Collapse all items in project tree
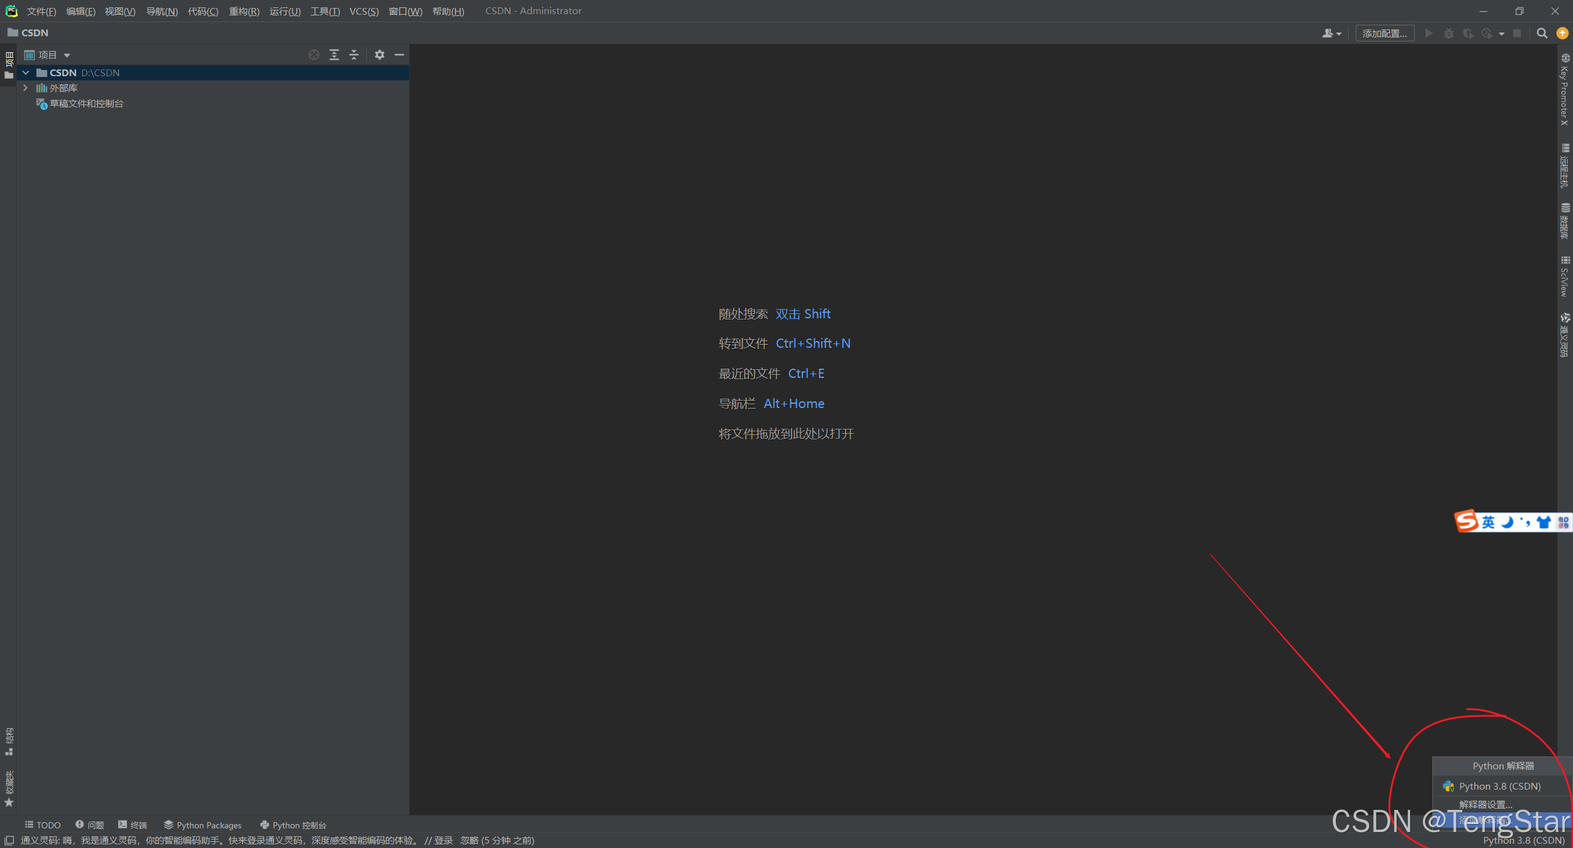Screen dimensions: 1573x848 coord(354,55)
